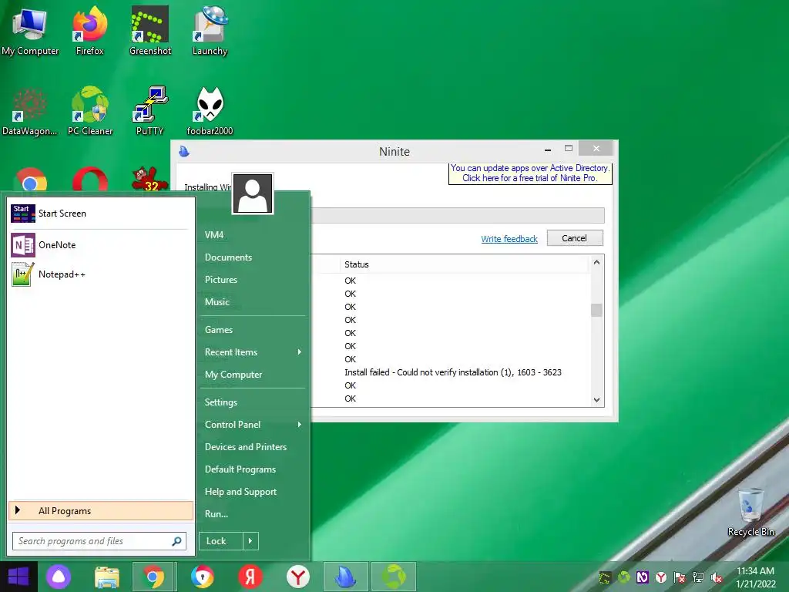Click the user account picture in Start menu
The width and height of the screenshot is (789, 592).
click(x=253, y=193)
